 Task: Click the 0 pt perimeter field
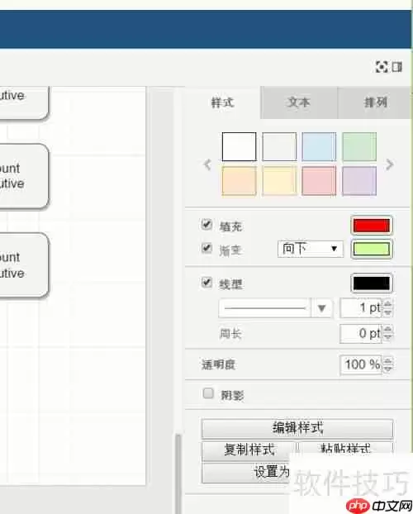point(361,333)
